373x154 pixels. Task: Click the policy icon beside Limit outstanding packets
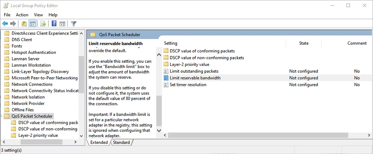click(x=166, y=71)
